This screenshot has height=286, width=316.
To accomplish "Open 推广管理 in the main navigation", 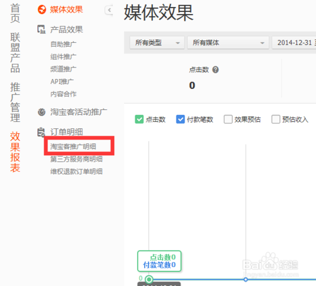I will click(15, 102).
